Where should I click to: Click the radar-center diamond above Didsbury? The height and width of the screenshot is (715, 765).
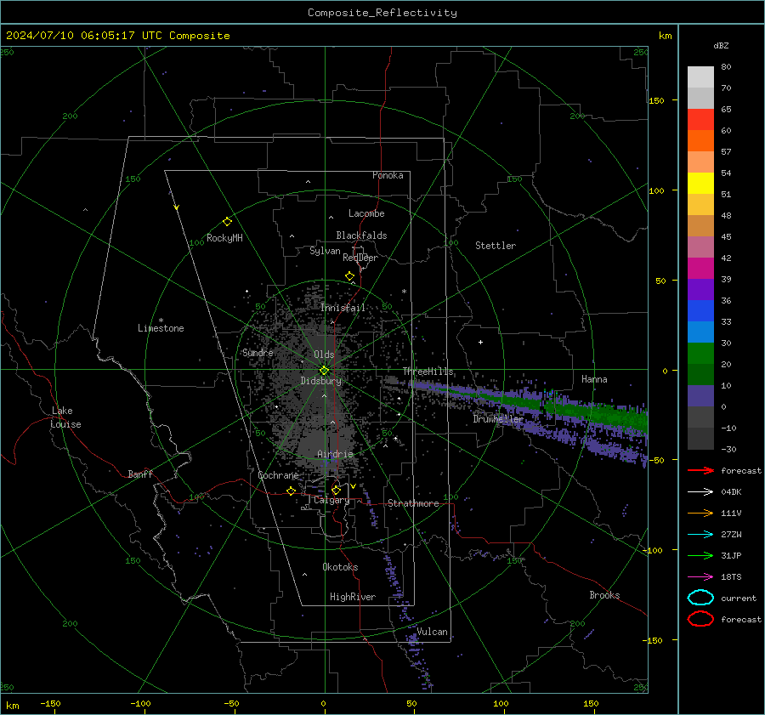point(324,371)
